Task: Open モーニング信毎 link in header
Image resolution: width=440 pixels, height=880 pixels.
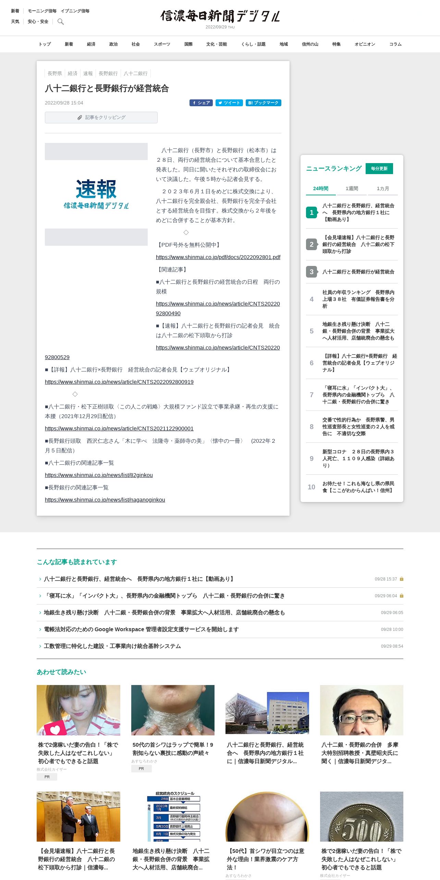Action: pos(42,11)
